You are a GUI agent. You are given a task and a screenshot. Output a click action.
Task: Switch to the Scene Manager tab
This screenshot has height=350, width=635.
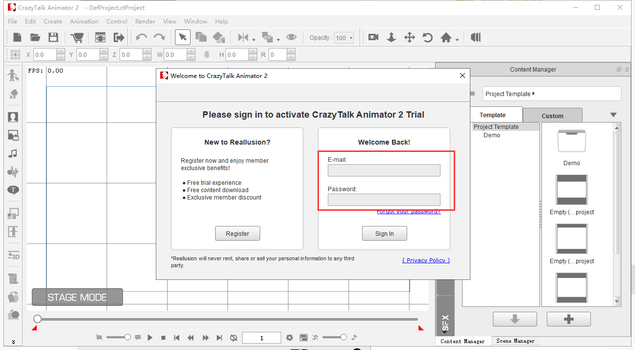tap(515, 341)
